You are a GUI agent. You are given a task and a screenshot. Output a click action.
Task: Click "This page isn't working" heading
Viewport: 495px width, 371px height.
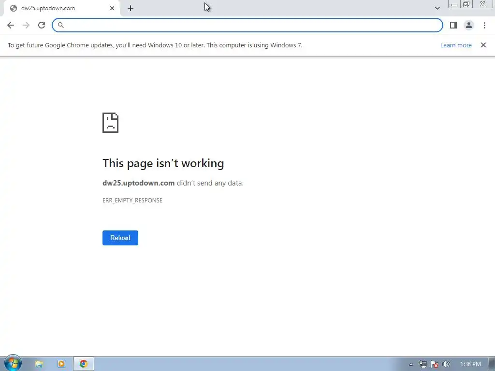coord(163,163)
